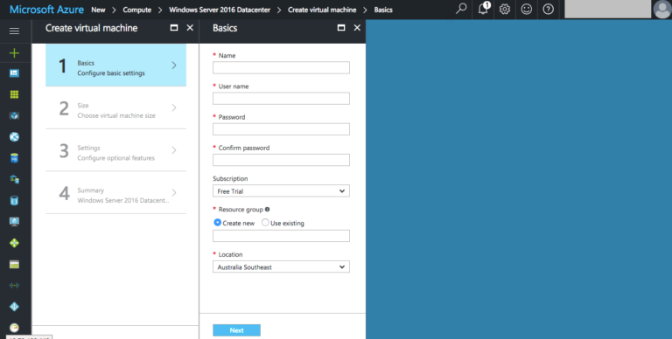672x339 pixels.
Task: Select step 1 Basics Configure basic settings
Action: (x=115, y=65)
